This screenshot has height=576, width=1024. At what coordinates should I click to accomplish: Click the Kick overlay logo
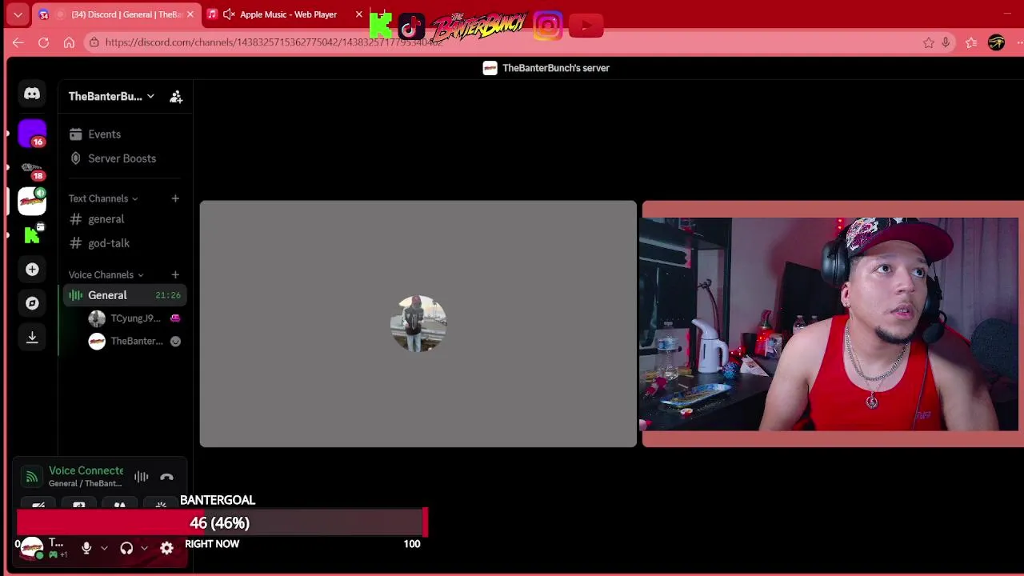click(381, 26)
